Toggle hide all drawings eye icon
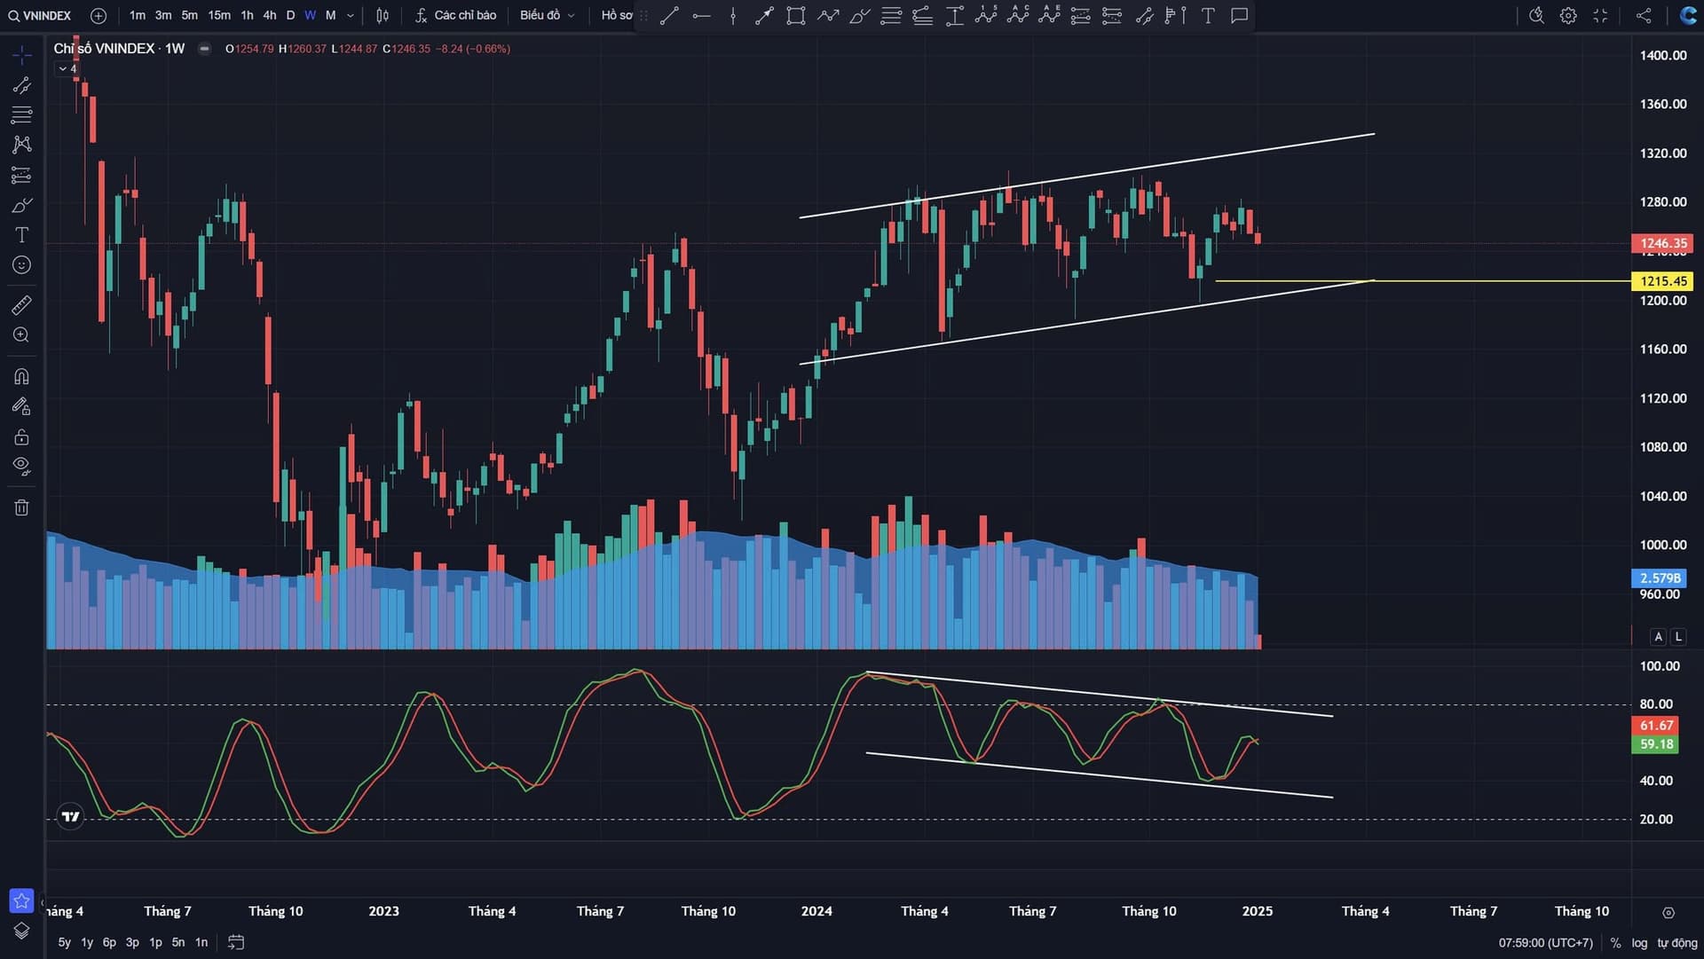Screen dimensions: 1704x959 pyautogui.click(x=21, y=466)
